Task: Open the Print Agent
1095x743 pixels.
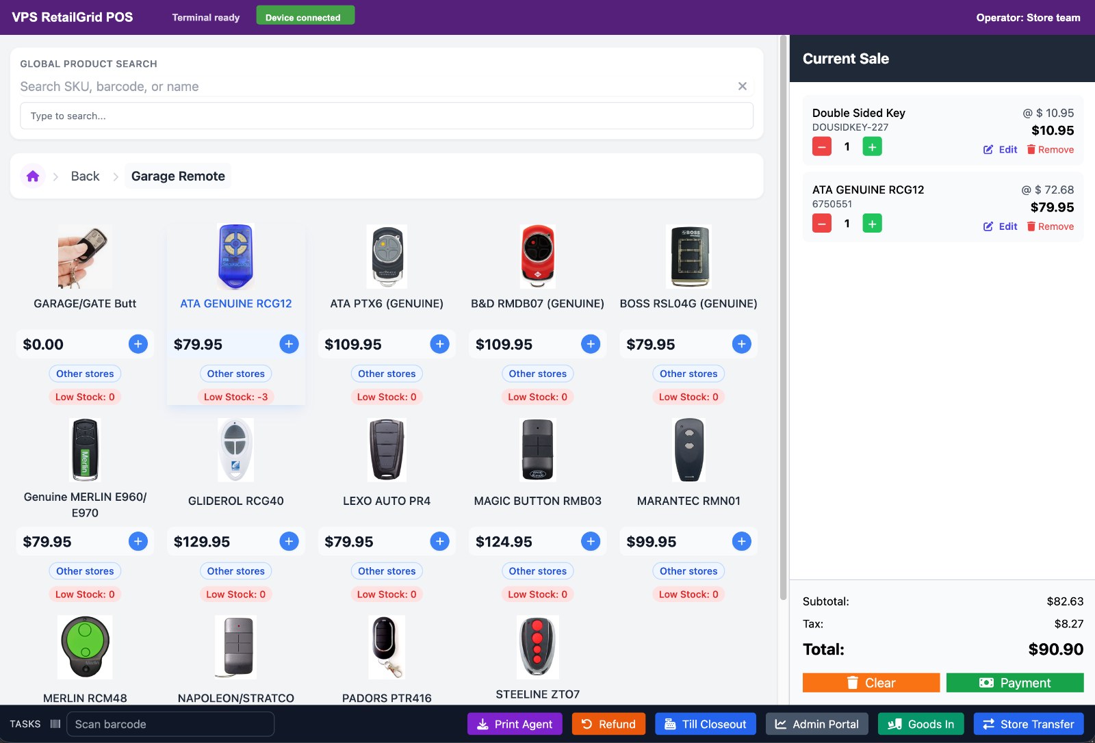Action: (515, 724)
